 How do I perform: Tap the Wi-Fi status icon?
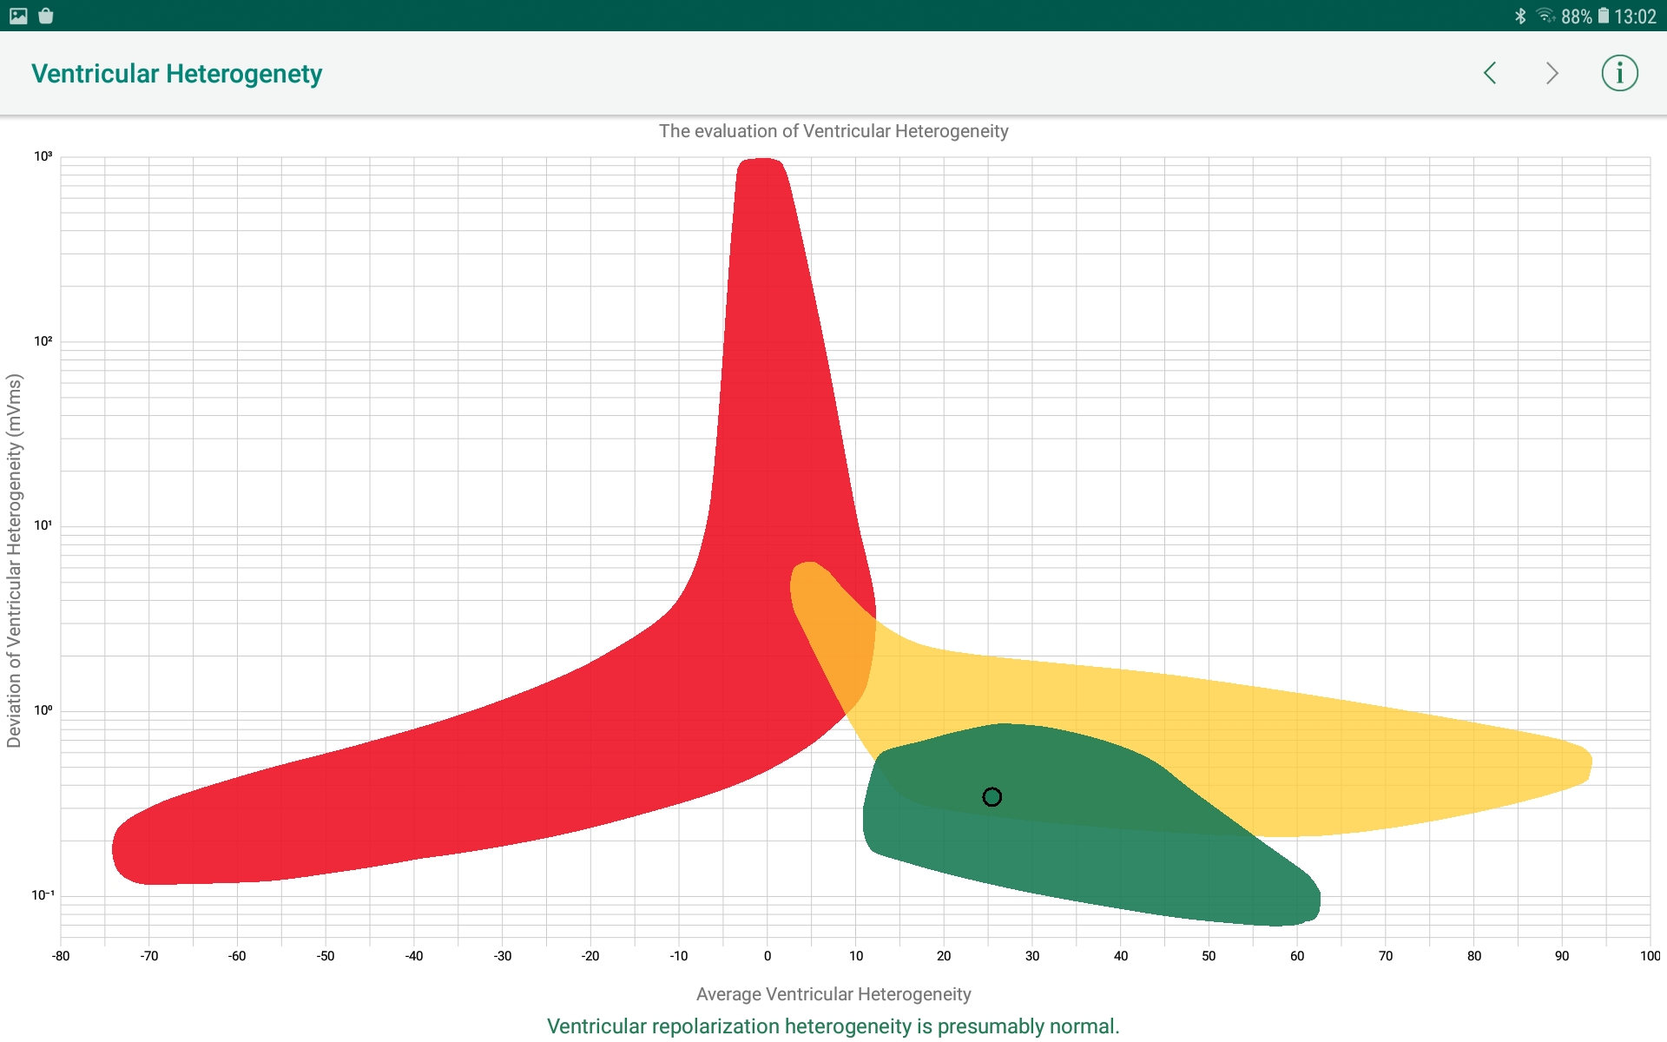tap(1545, 16)
